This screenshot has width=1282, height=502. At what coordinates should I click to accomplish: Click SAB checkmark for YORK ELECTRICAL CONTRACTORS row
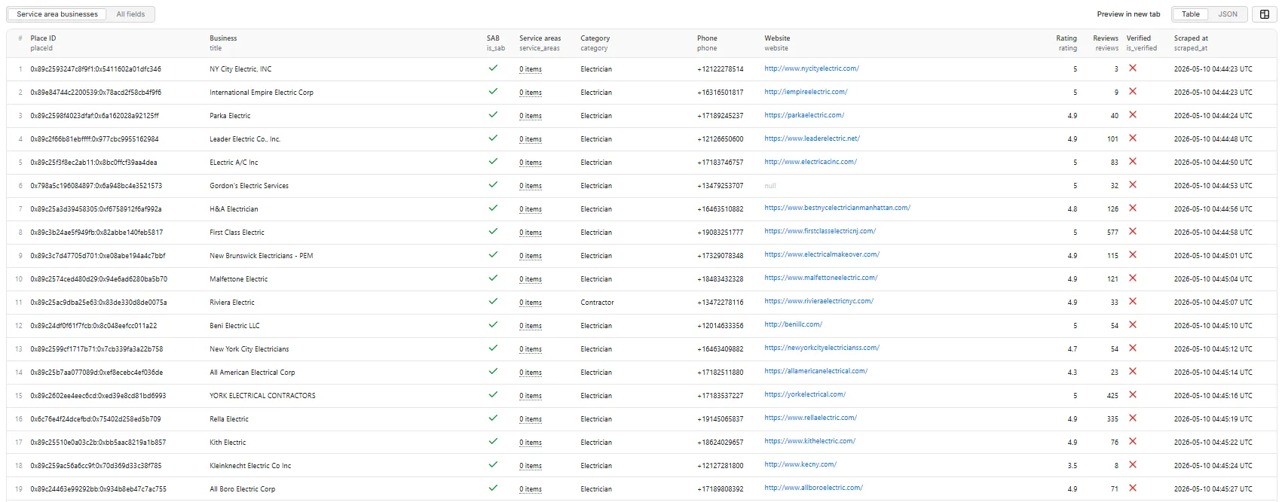(493, 394)
